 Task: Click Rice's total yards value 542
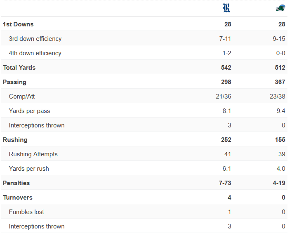[226, 68]
